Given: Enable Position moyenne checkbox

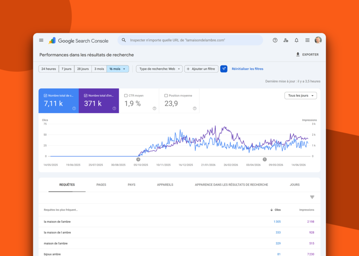Looking at the screenshot, I should (x=166, y=96).
